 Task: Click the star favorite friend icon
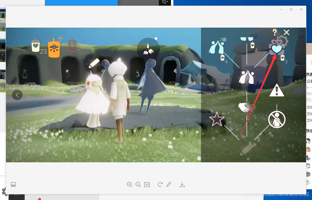pos(217,119)
